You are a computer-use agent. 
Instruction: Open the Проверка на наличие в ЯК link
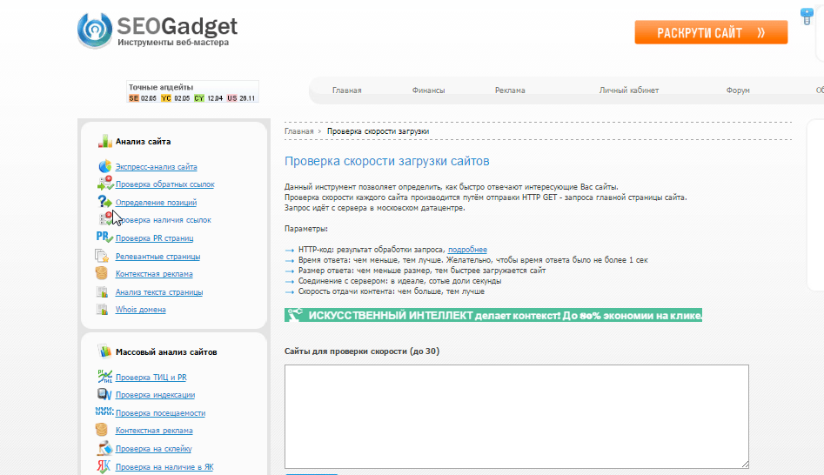point(164,466)
